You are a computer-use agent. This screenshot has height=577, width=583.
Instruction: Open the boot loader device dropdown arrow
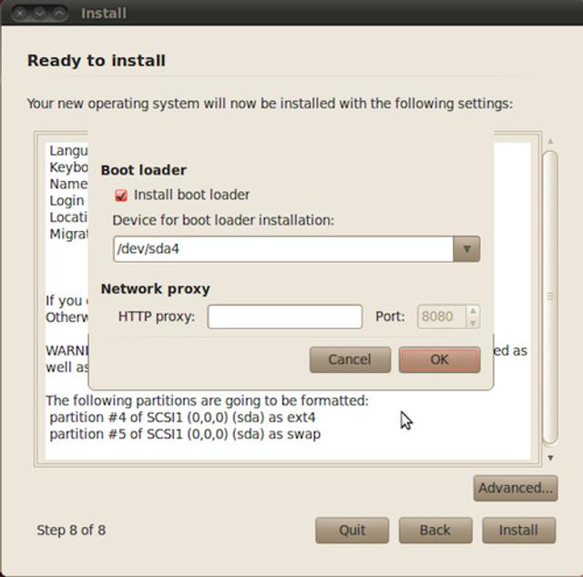466,248
